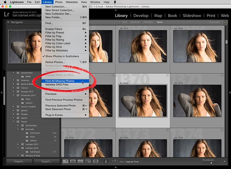
Task: Select the Metadata filter option
Action: pos(148,22)
